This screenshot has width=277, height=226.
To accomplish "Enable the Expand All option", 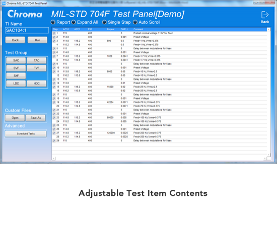I will pyautogui.click(x=74, y=22).
